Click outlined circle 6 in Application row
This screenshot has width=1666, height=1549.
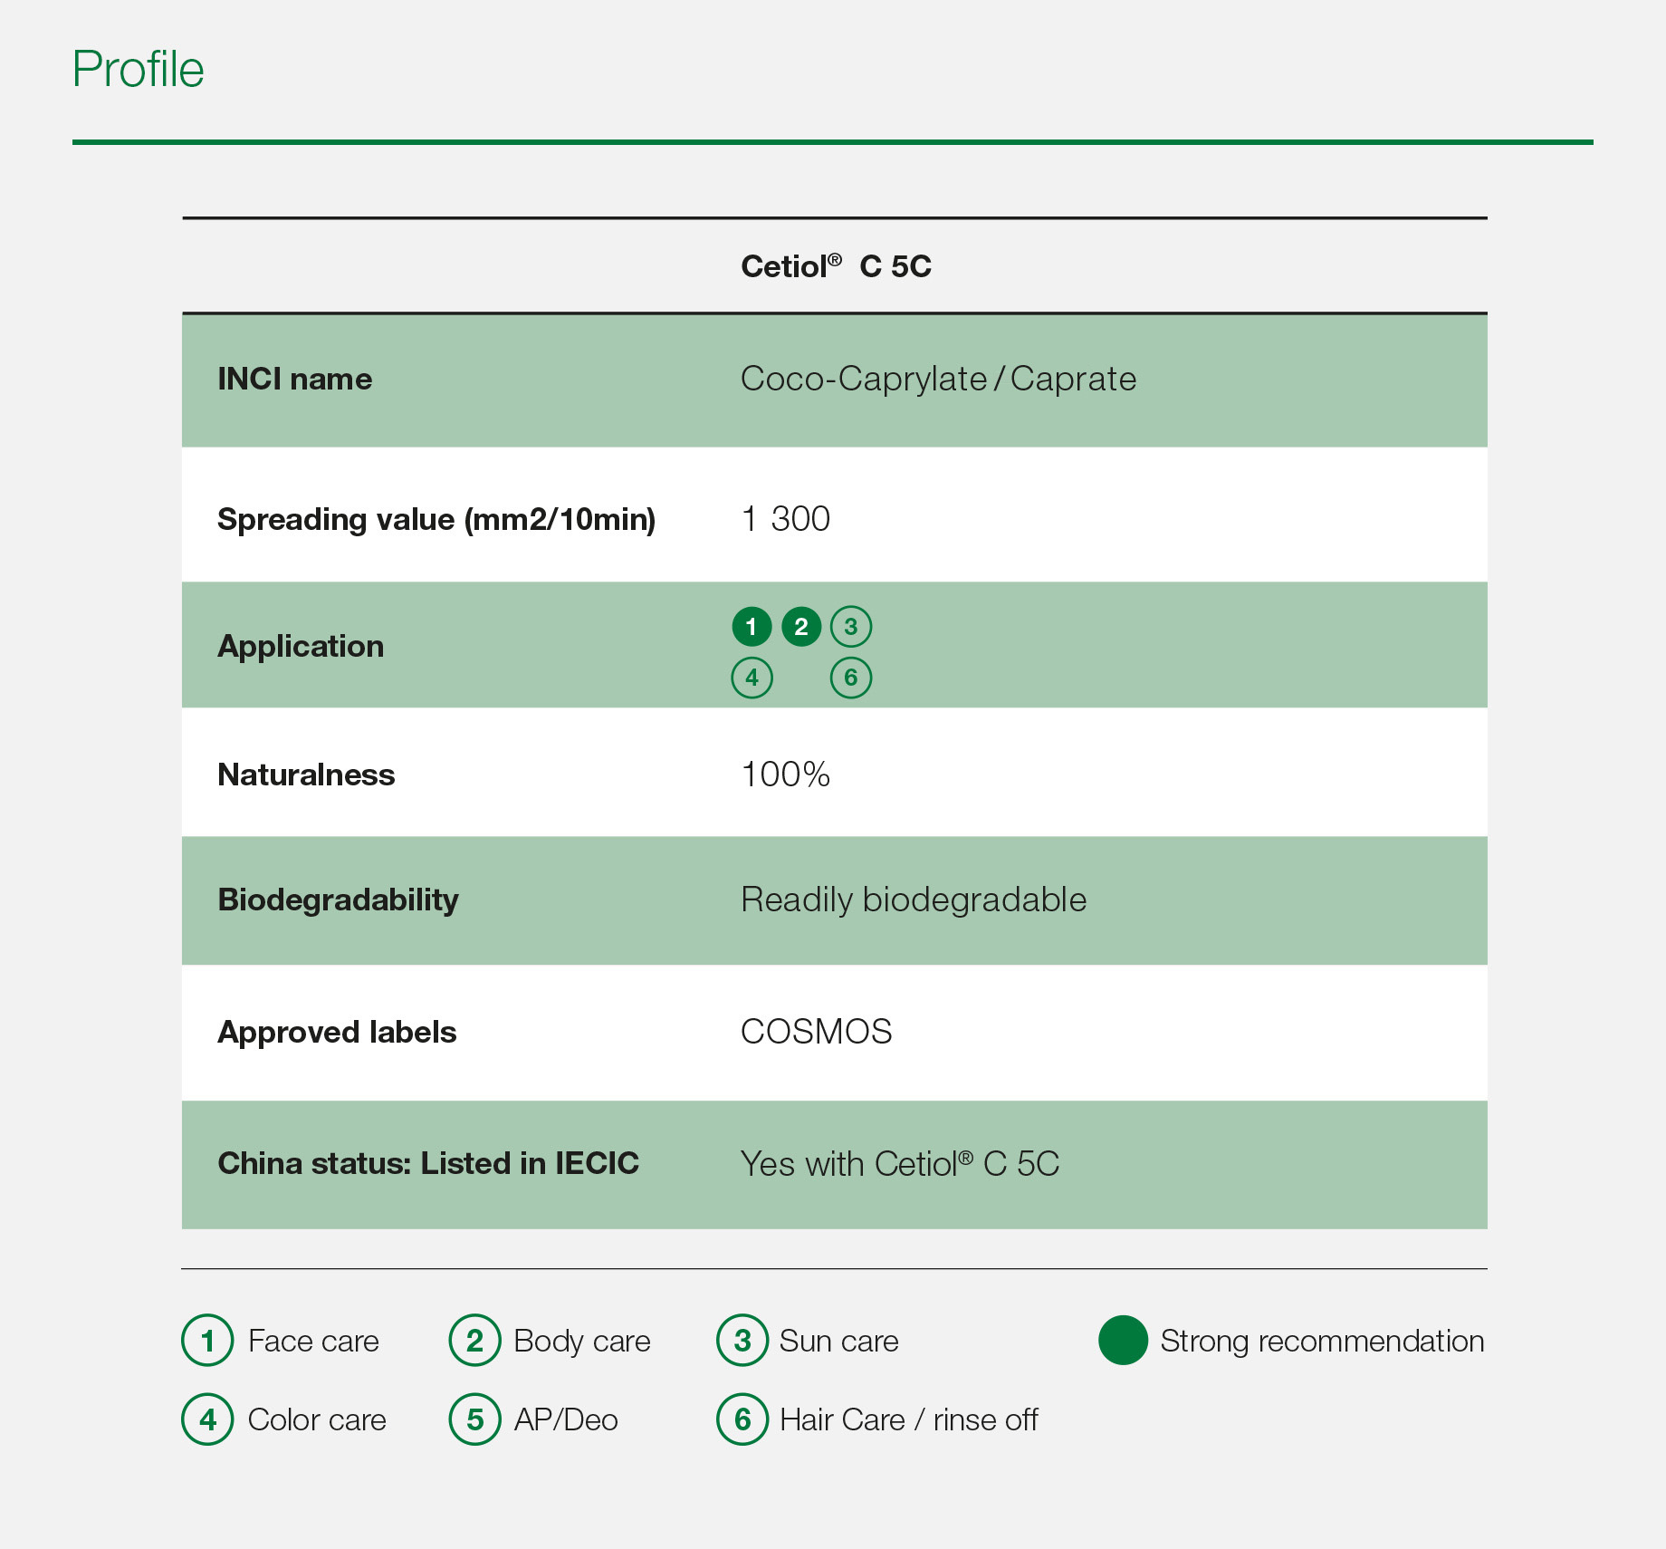851,678
